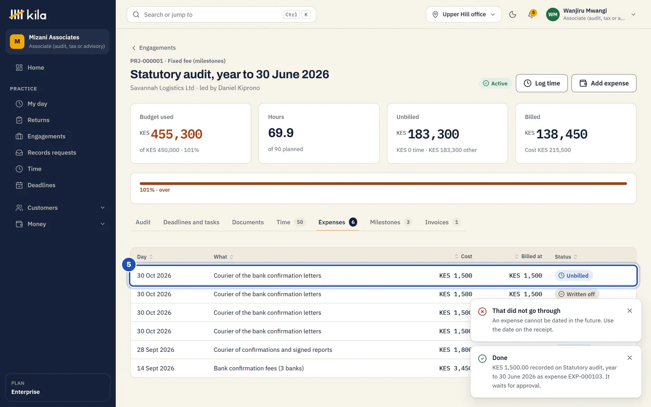651x407 pixels.
Task: Click the 101% over budget progress bar
Action: click(383, 184)
